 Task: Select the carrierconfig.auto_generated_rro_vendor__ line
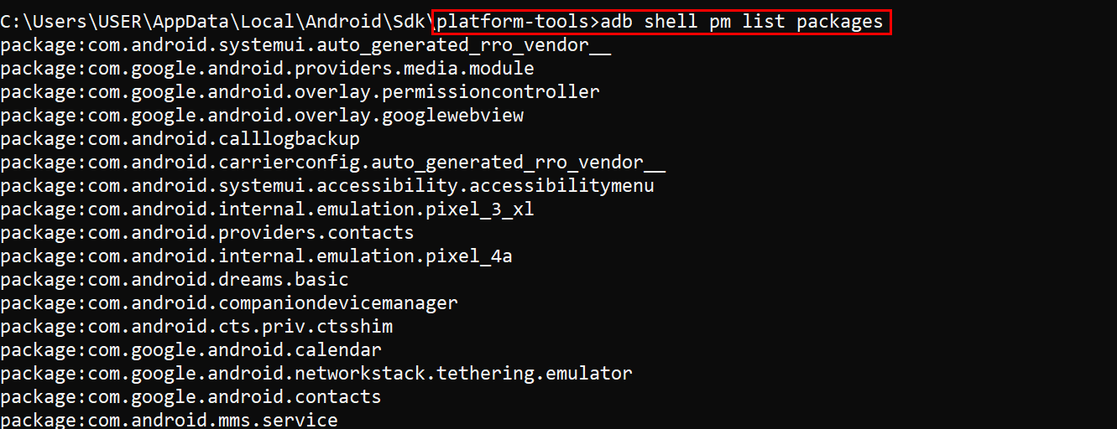point(332,163)
